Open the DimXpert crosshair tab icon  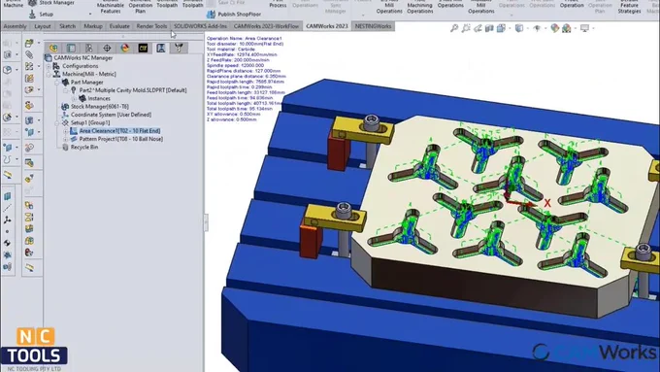pos(107,48)
